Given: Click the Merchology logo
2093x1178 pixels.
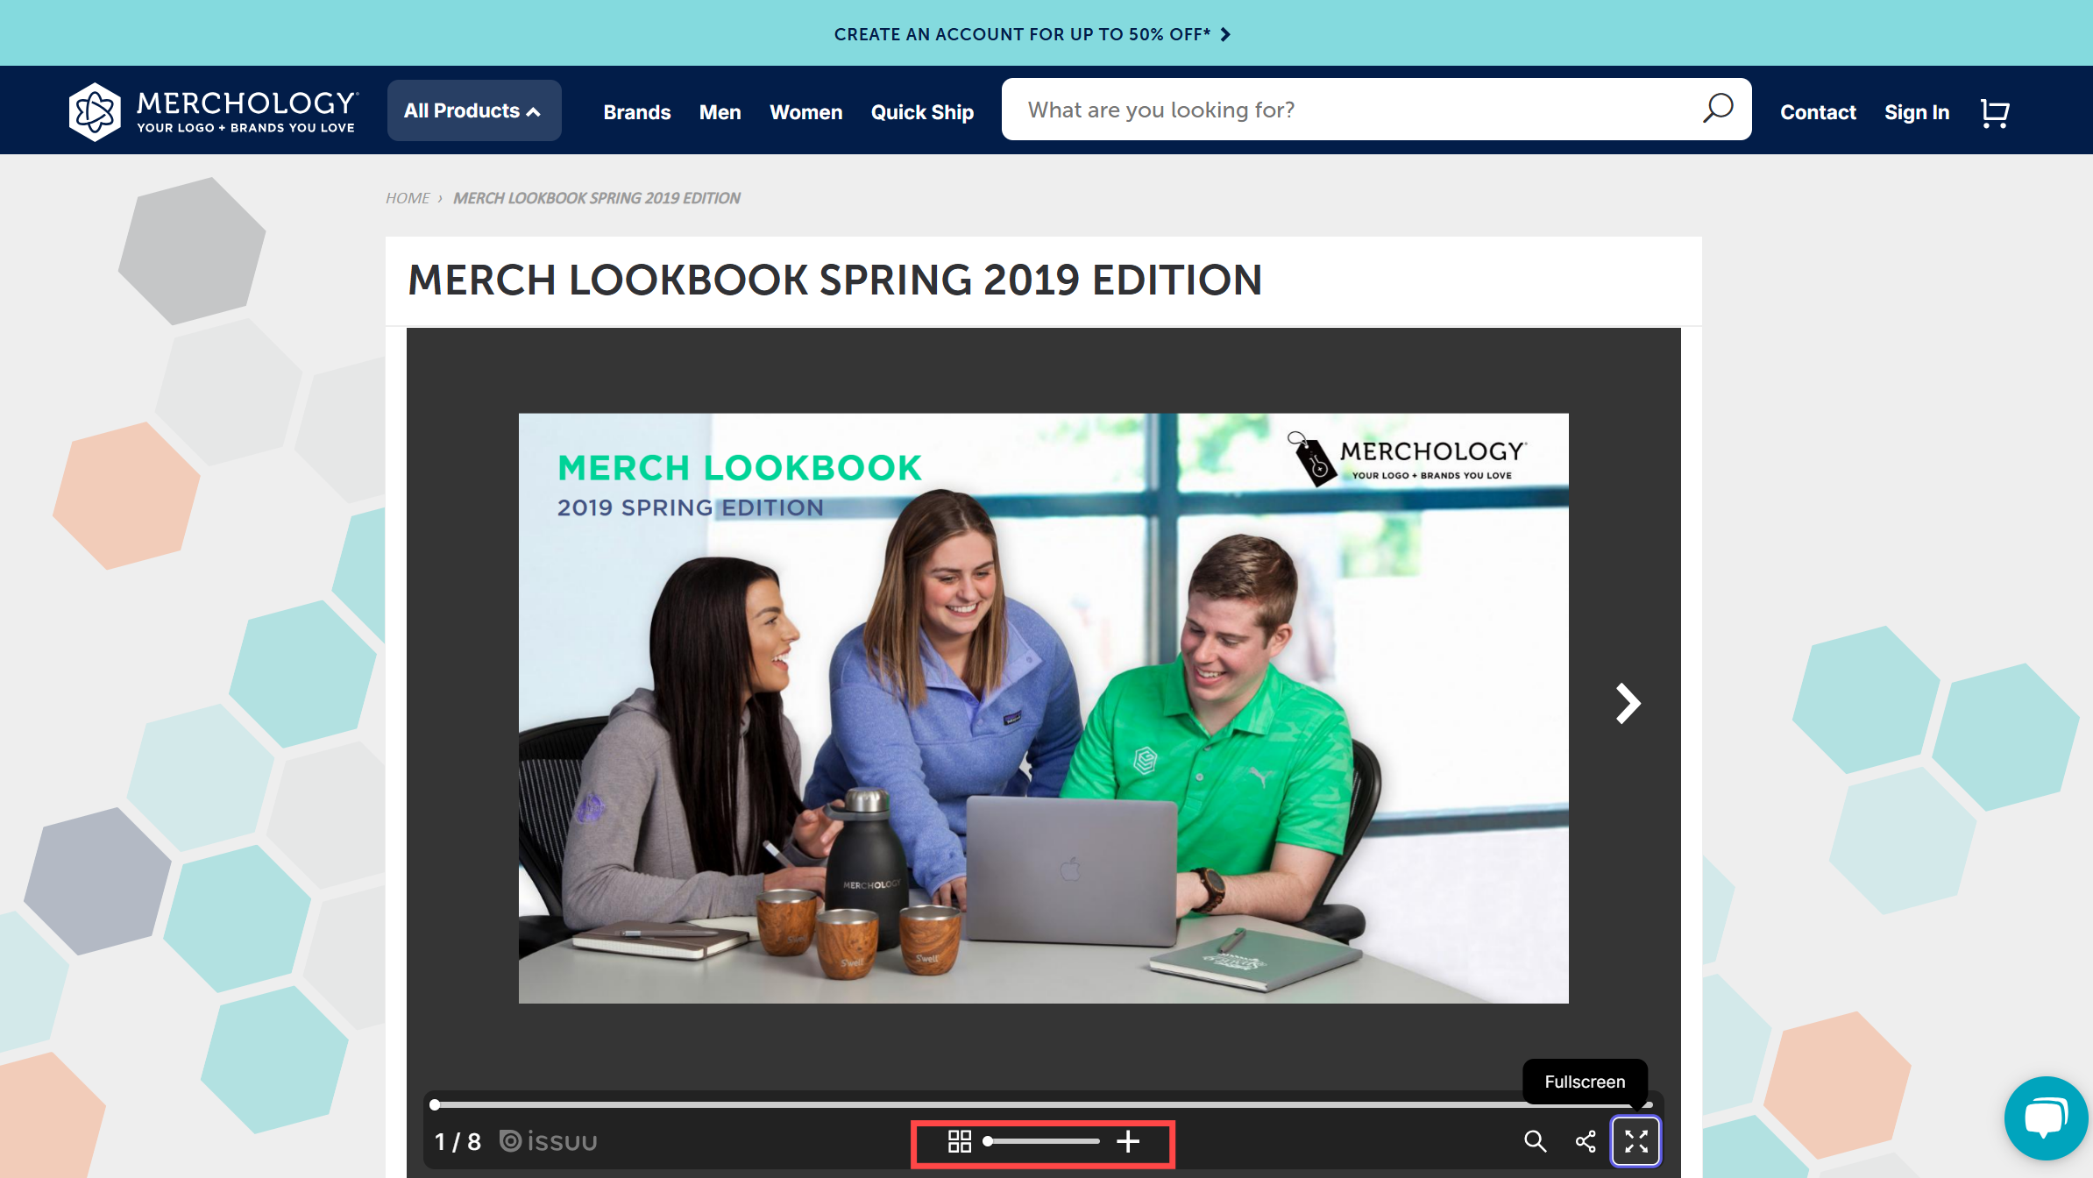Looking at the screenshot, I should 212,111.
